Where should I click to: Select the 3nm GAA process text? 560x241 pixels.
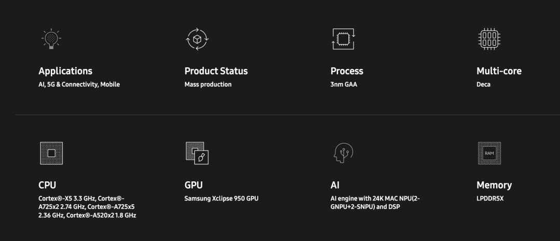tap(344, 84)
